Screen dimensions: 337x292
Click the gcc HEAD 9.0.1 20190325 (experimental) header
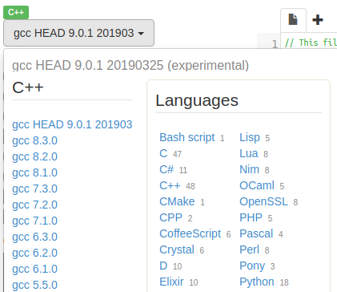[130, 65]
